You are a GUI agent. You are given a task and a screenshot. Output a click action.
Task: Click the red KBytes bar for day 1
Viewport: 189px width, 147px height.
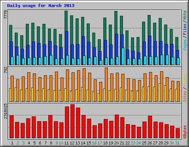pyautogui.click(x=11, y=127)
